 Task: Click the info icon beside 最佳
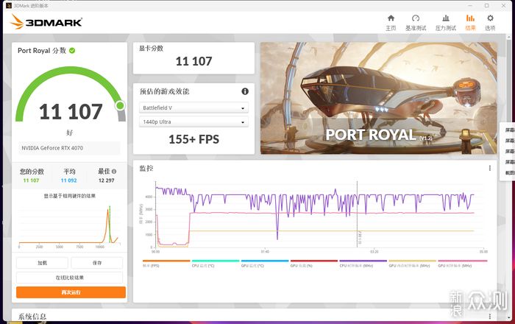[114, 171]
